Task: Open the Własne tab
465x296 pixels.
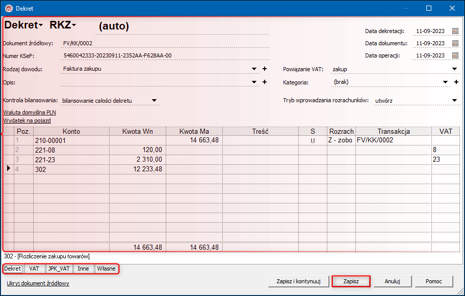Action: (x=106, y=269)
